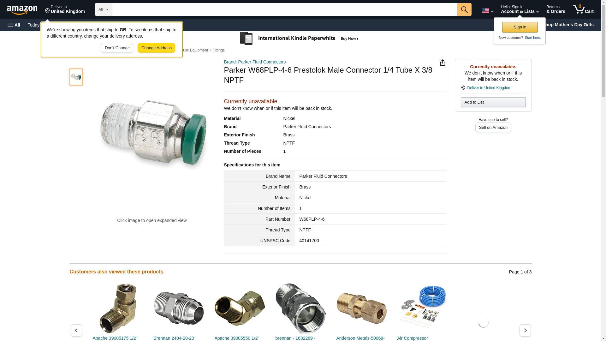Click the share icon near product title

443,63
